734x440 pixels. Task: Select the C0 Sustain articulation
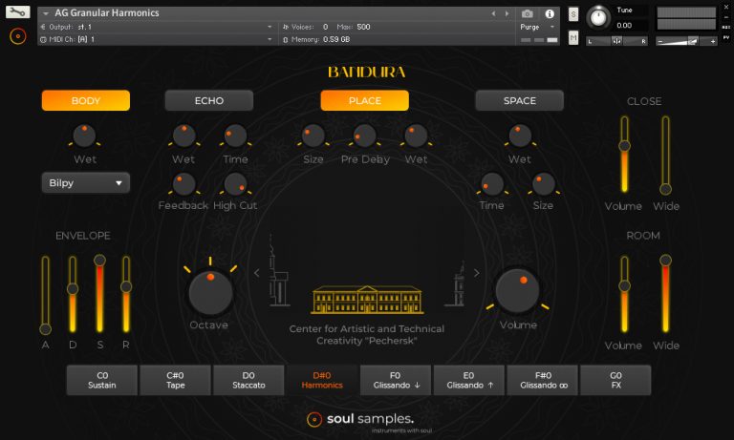(x=102, y=380)
